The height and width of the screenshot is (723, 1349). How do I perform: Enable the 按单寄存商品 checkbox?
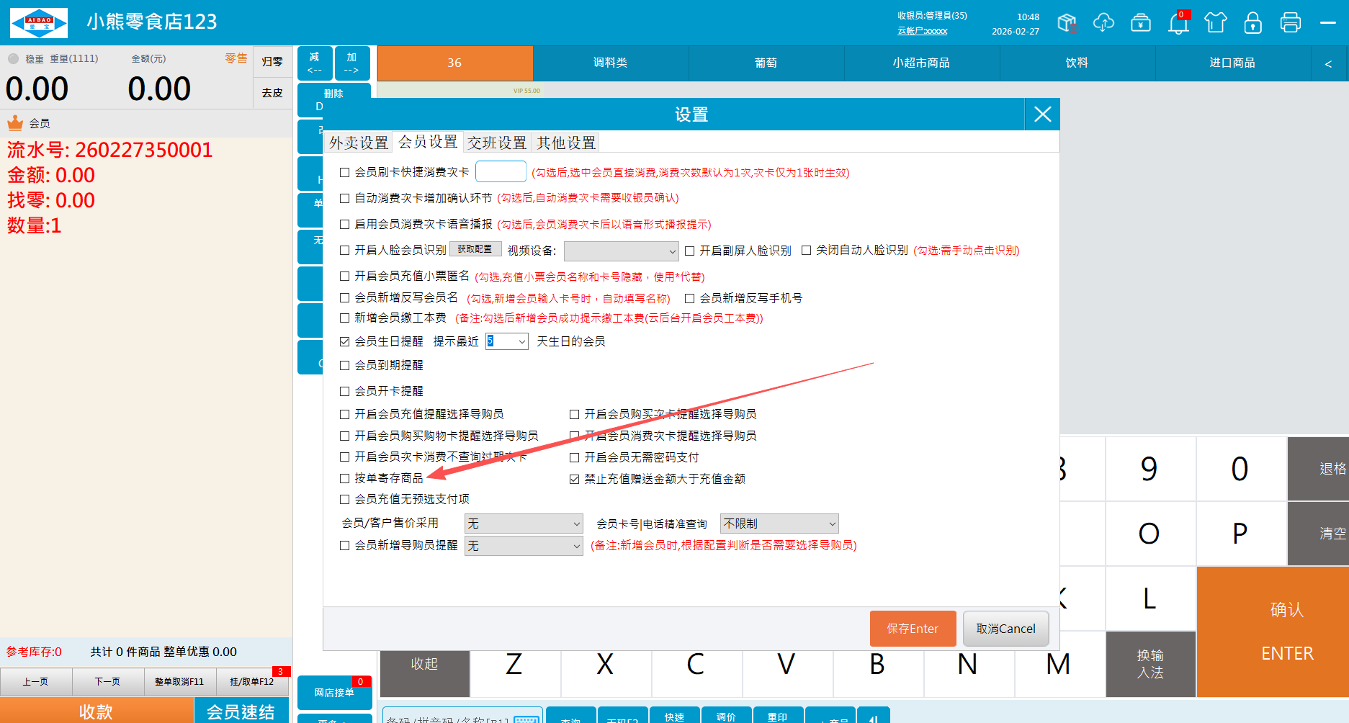pos(345,478)
